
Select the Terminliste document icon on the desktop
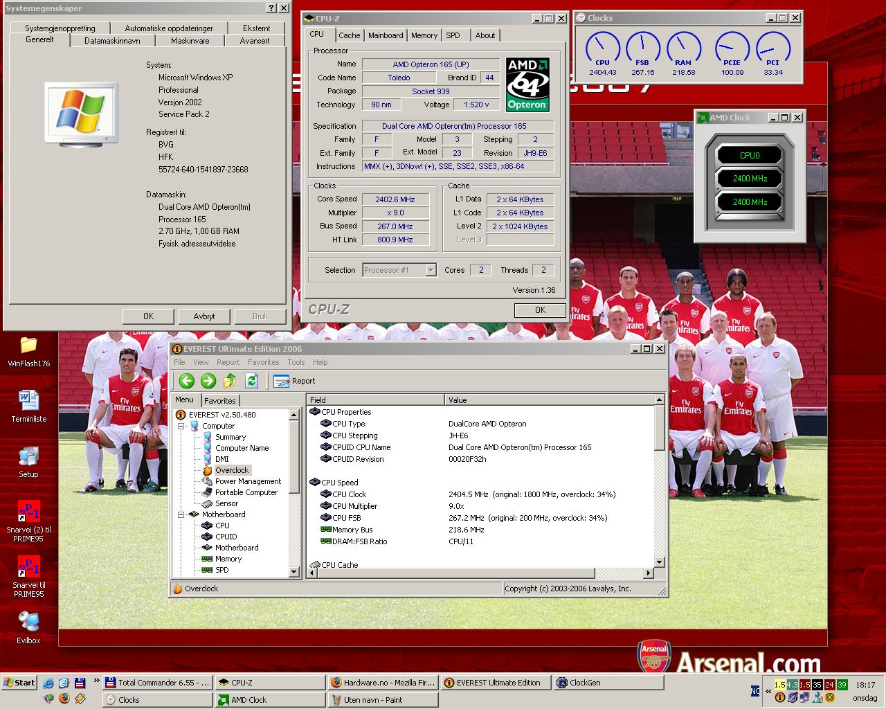pos(28,400)
